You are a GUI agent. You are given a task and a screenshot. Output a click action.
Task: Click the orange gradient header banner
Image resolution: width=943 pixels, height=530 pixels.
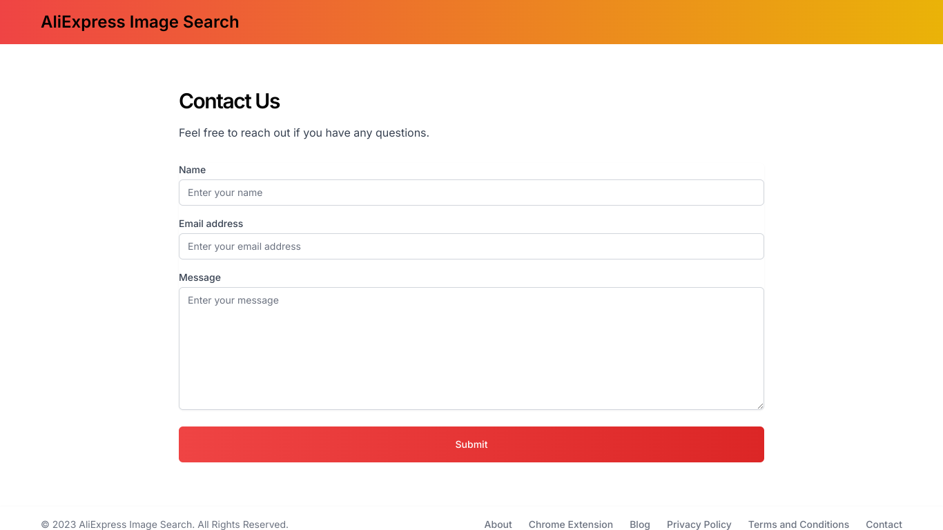[471, 22]
